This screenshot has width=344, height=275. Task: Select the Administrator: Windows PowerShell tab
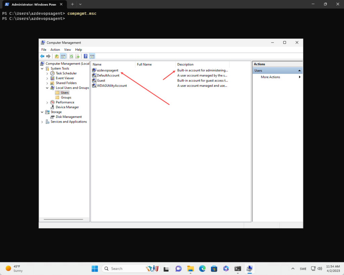tap(34, 4)
